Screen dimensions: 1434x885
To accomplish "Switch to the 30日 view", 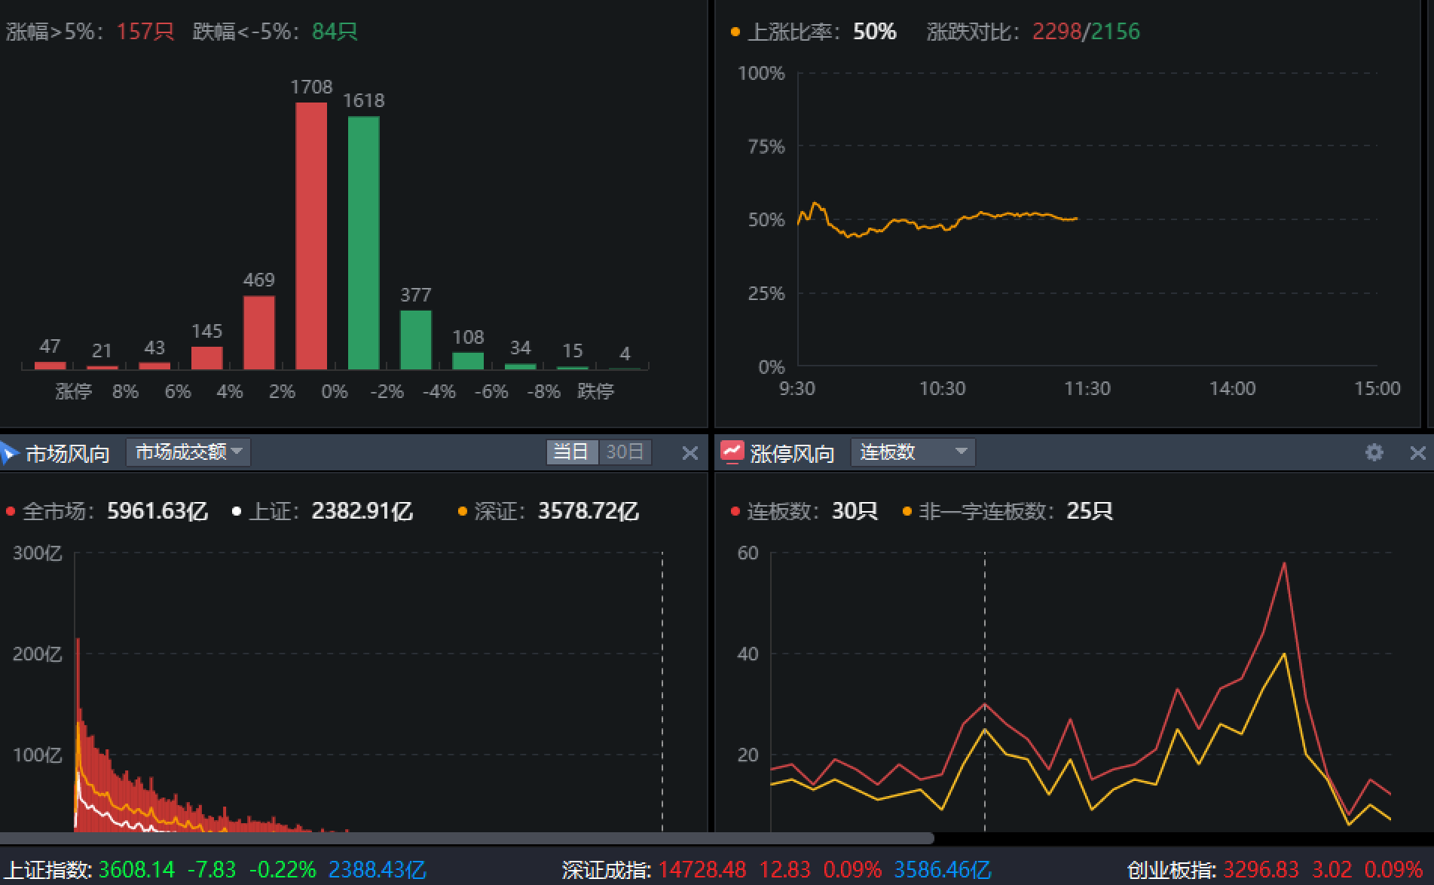I will [x=625, y=452].
